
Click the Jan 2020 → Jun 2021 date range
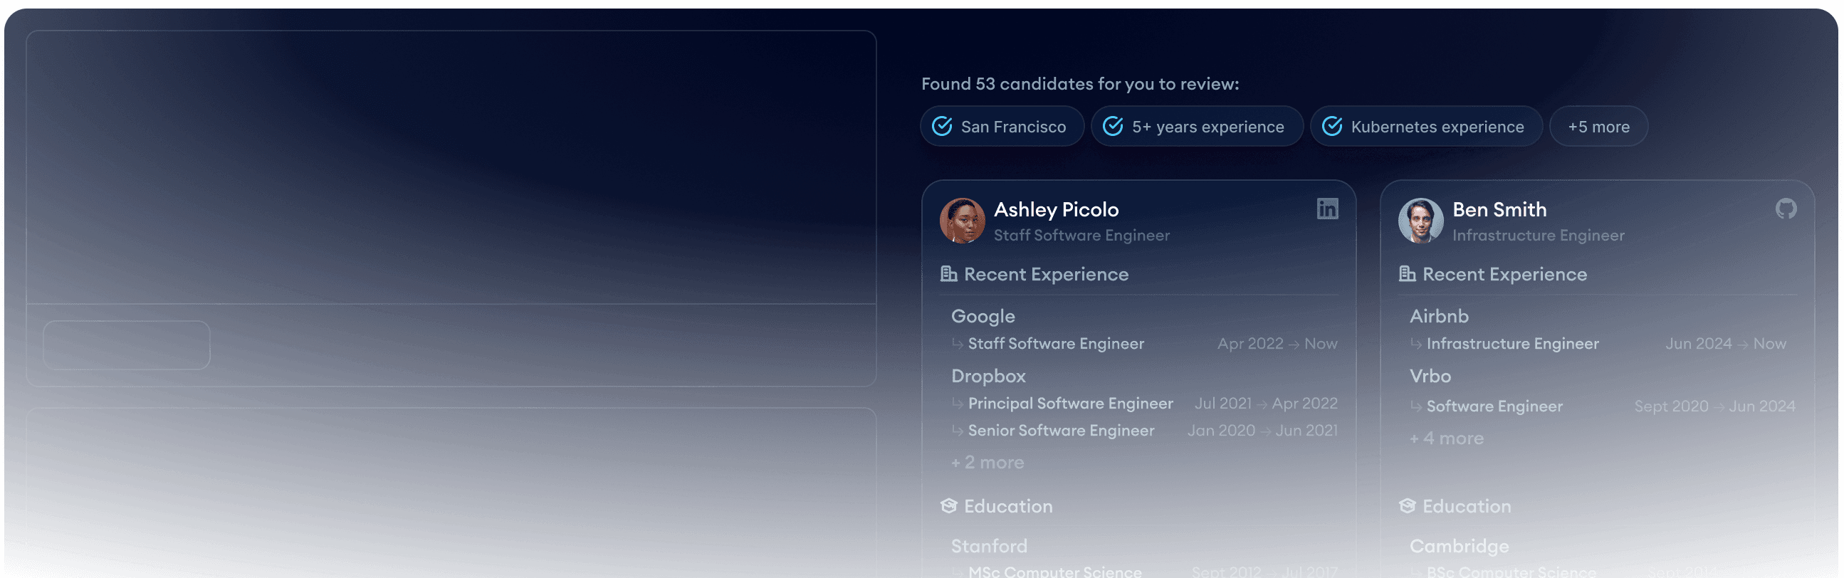click(1262, 431)
